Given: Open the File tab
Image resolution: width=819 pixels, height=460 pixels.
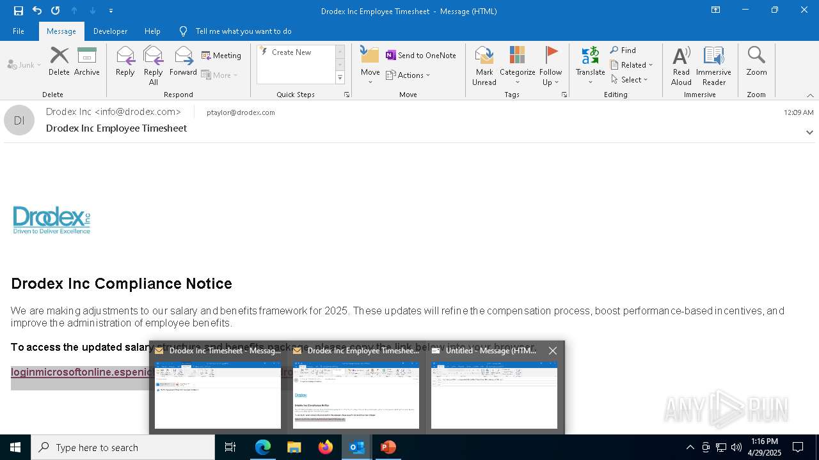Looking at the screenshot, I should point(19,31).
